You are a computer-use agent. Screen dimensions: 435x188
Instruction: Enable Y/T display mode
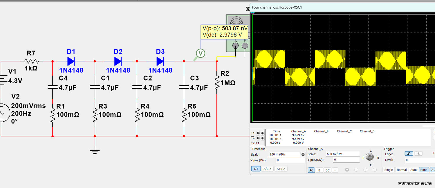coord(256,169)
